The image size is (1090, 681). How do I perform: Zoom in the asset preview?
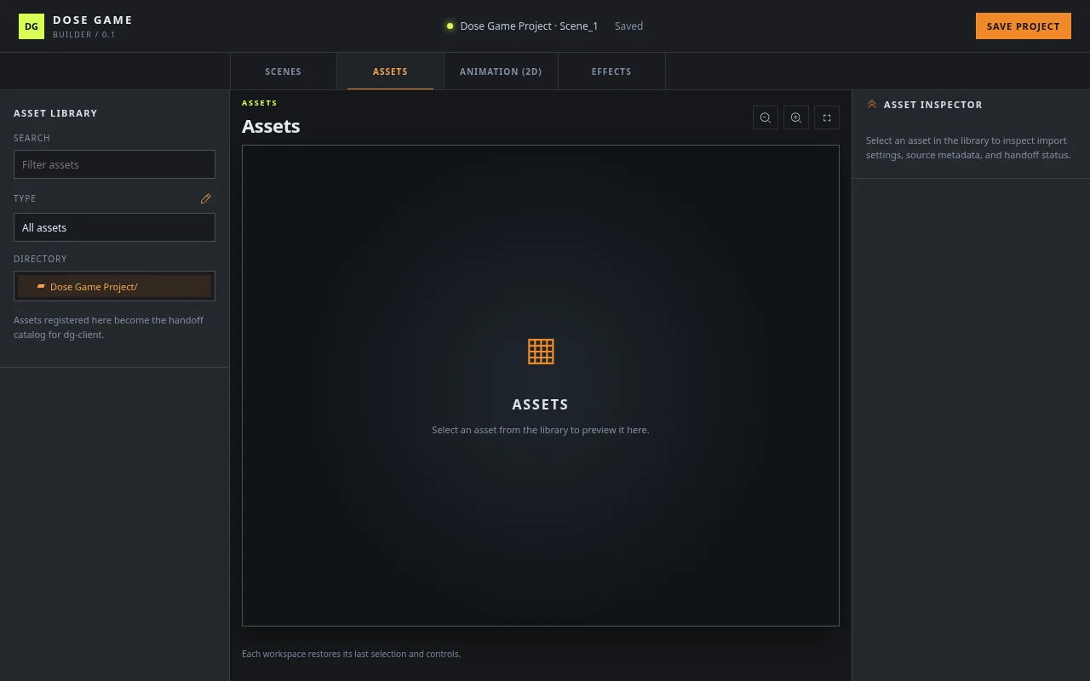796,117
